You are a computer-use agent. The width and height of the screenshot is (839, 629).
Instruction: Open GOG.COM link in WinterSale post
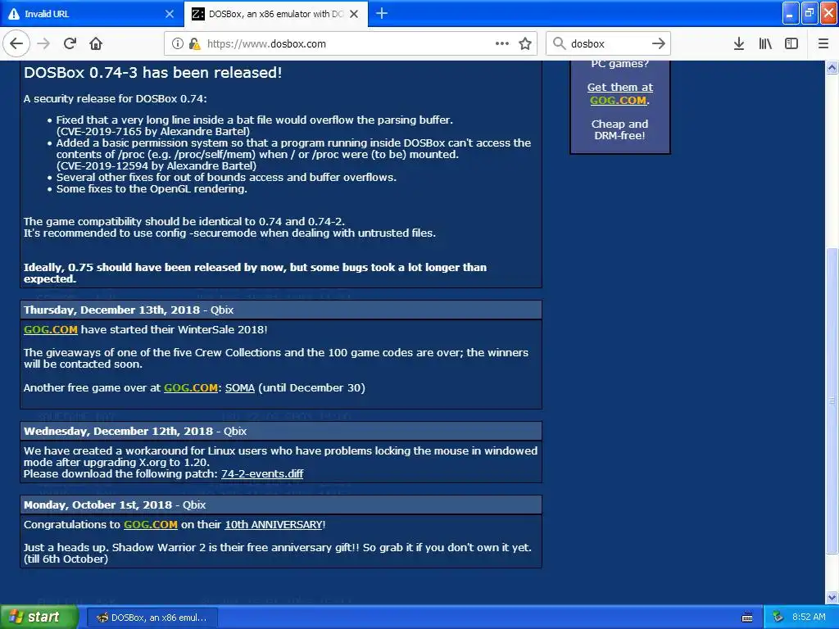click(x=51, y=329)
